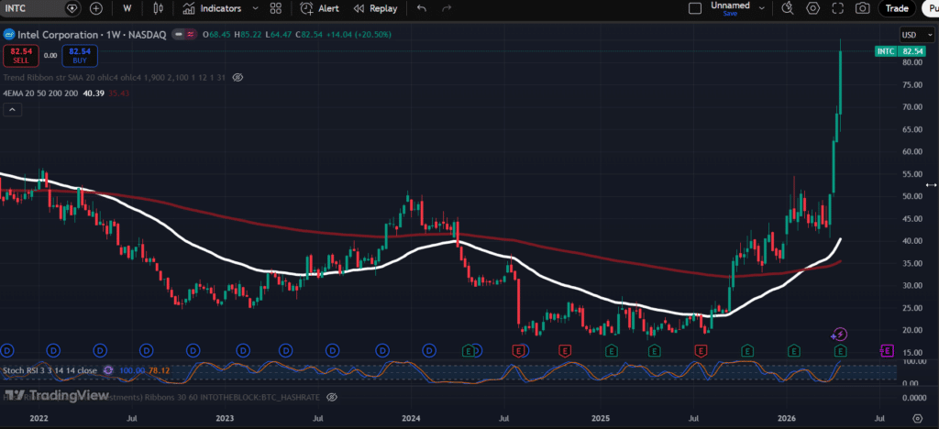Open the quick search icon
Image resolution: width=939 pixels, height=429 pixels.
(x=788, y=8)
